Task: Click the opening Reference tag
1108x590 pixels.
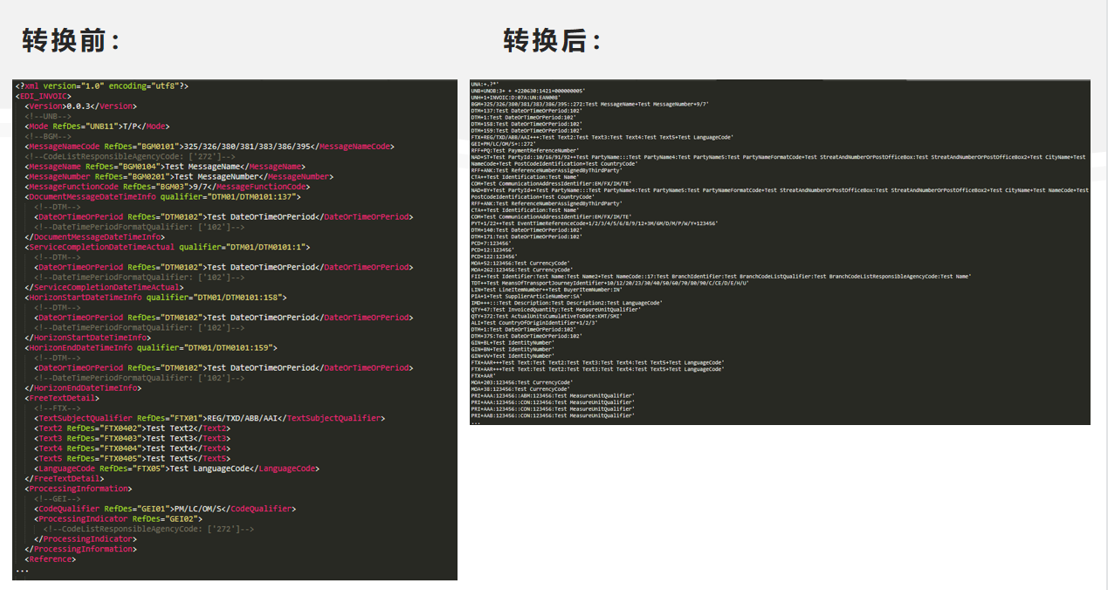Action: (50, 559)
